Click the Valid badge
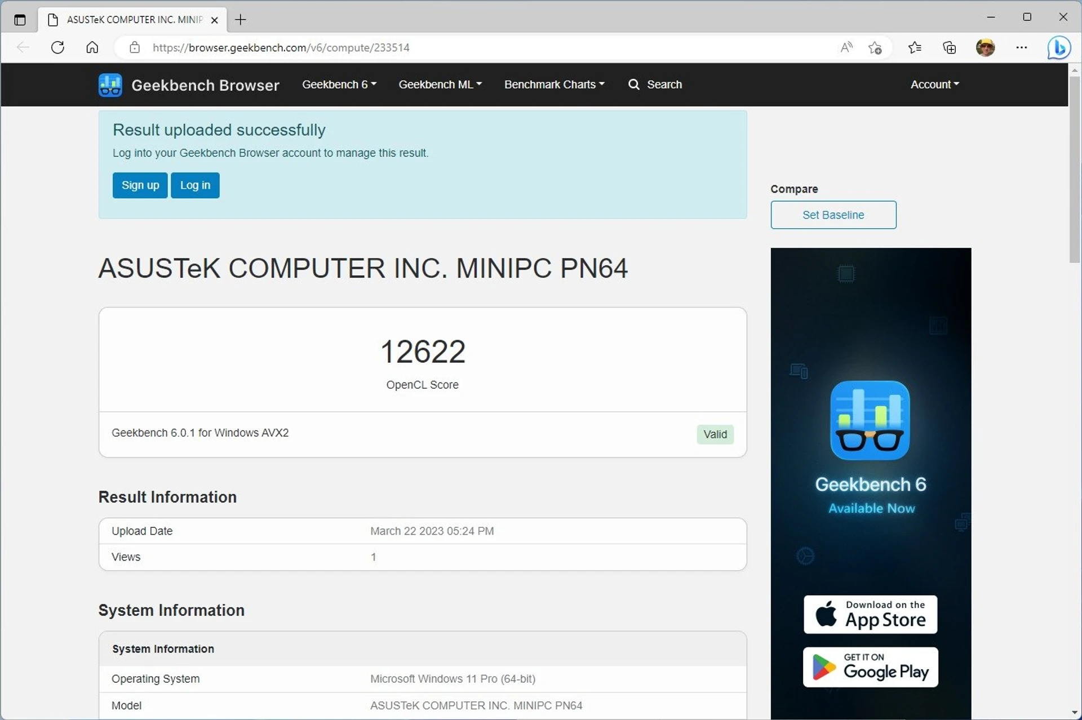 715,434
